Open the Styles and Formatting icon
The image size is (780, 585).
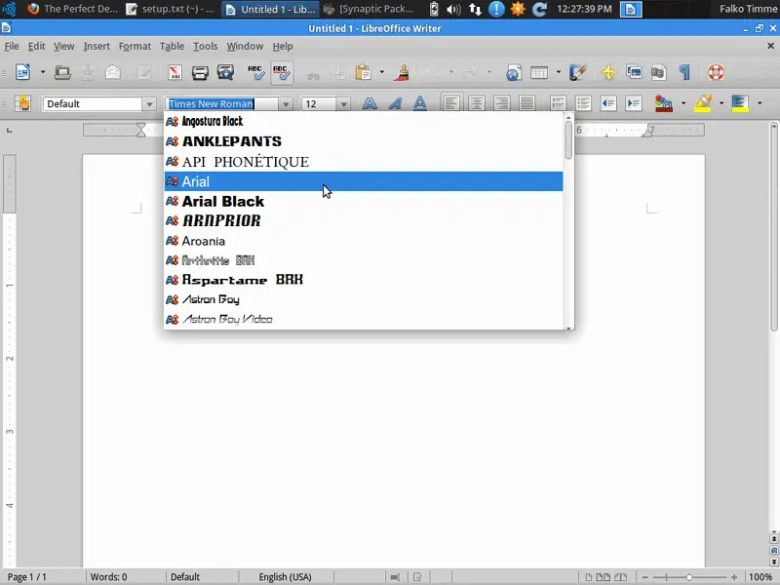tap(22, 103)
